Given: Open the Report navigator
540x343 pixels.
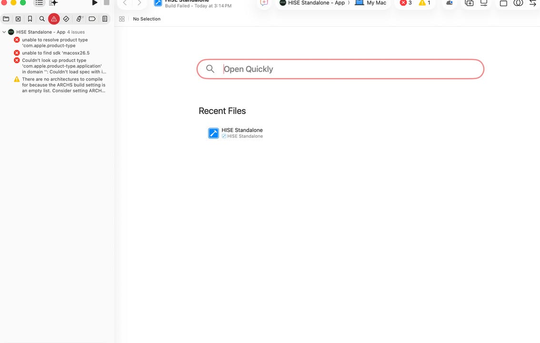Looking at the screenshot, I should tap(105, 19).
